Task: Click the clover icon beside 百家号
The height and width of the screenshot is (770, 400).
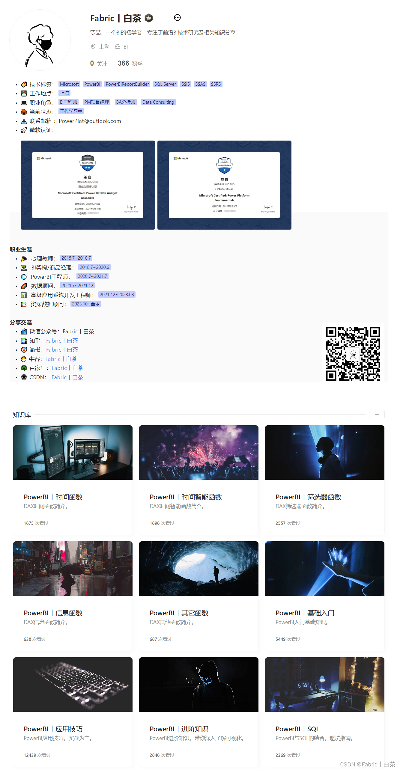Action: pyautogui.click(x=24, y=368)
